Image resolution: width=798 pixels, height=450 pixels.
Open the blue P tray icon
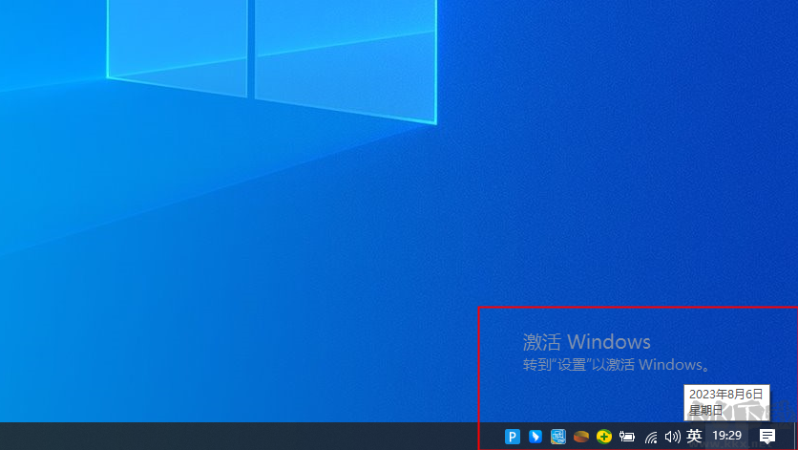512,437
